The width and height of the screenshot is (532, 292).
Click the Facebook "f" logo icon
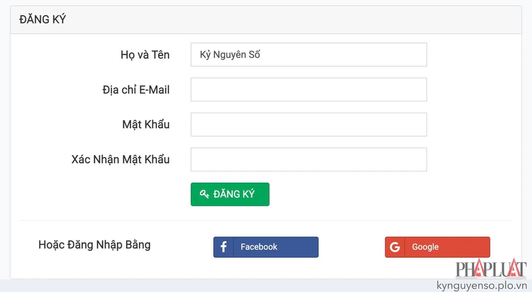click(x=223, y=247)
